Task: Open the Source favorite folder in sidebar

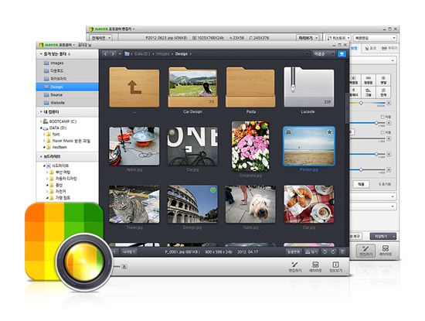Action: [x=67, y=94]
